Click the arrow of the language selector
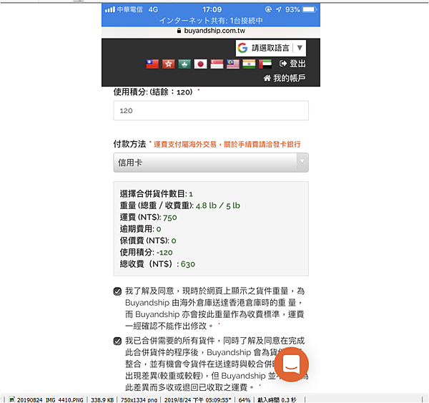The height and width of the screenshot is (403, 429). coord(300,48)
